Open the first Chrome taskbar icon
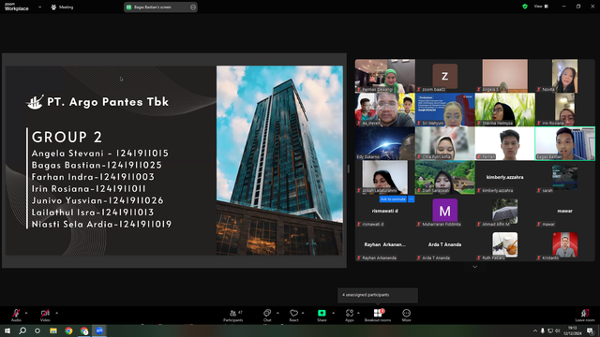 coord(68,330)
